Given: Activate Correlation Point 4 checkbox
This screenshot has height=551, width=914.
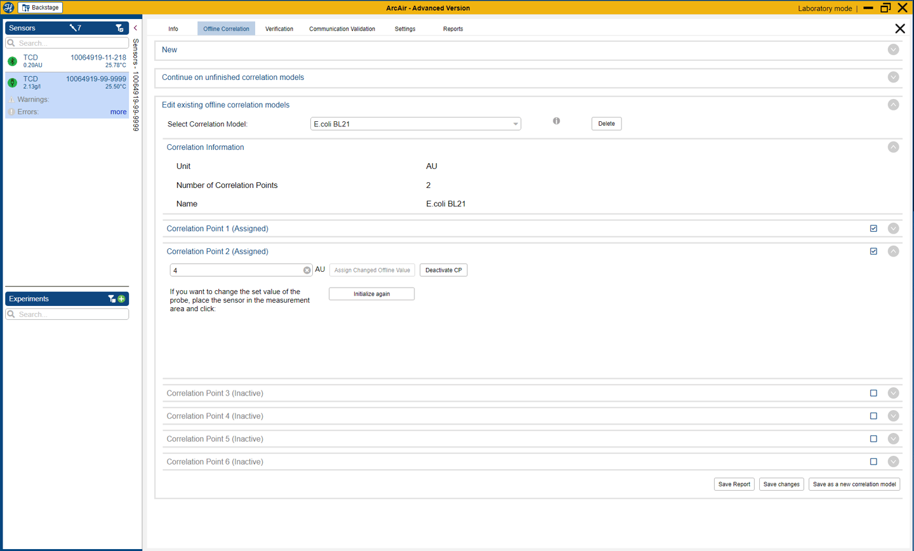Looking at the screenshot, I should [873, 416].
